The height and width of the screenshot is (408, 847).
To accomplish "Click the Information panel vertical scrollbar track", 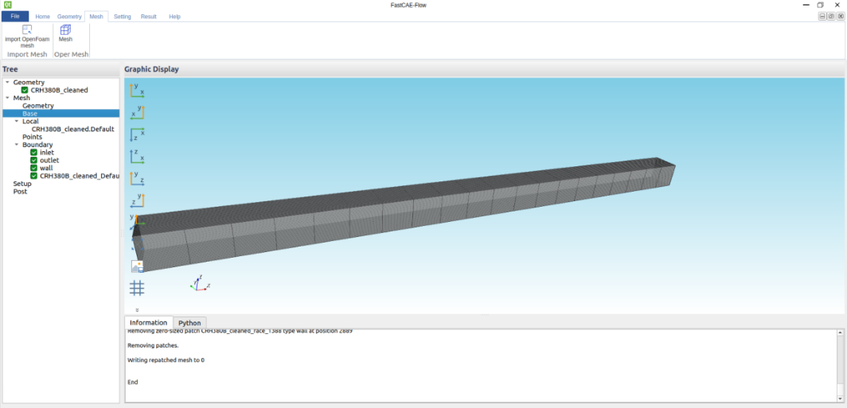I will point(840,366).
